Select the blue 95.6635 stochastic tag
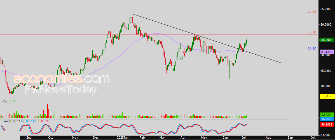Viewport: 335px width, 140px height. (327, 119)
